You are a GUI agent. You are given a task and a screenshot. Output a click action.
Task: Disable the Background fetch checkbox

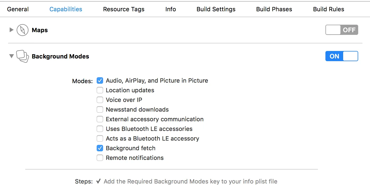point(100,148)
